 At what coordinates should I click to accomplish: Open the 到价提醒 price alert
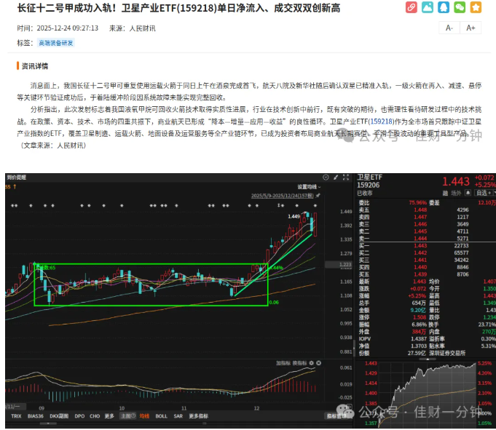[x=17, y=178]
